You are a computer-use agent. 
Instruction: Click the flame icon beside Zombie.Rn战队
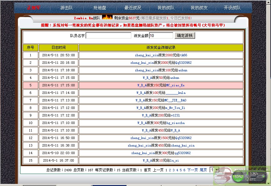click(x=107, y=17)
